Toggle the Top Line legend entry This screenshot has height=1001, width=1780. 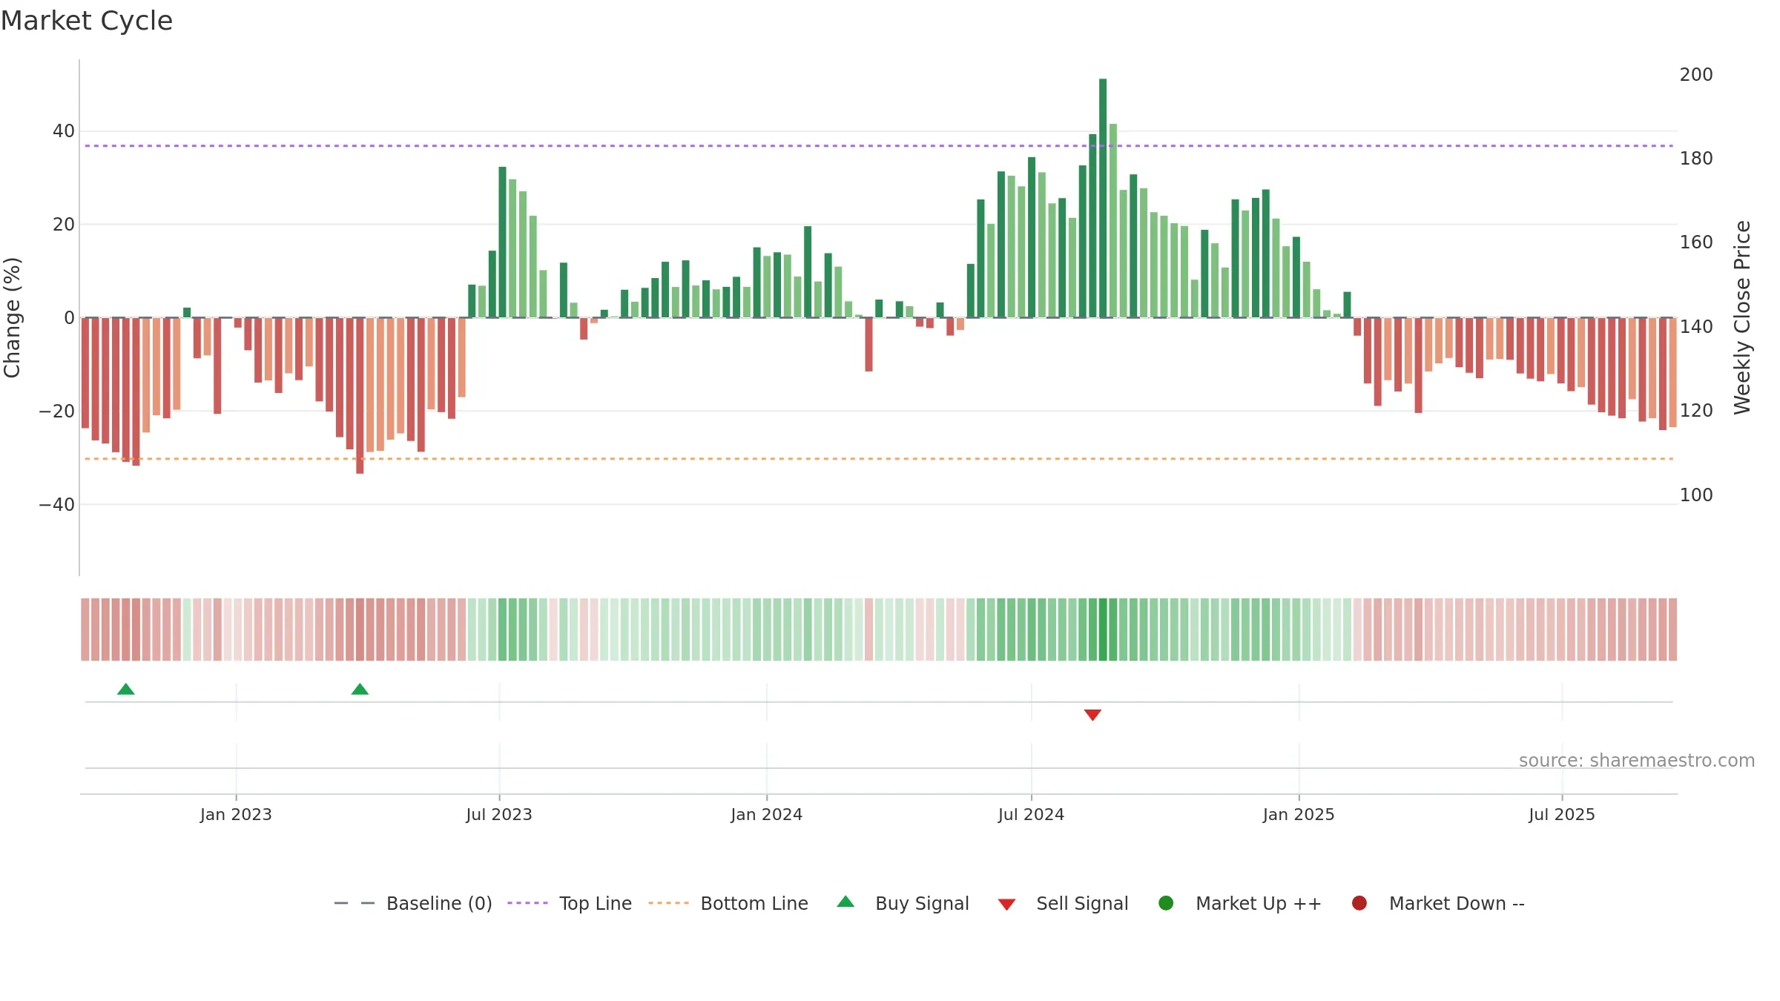(570, 903)
